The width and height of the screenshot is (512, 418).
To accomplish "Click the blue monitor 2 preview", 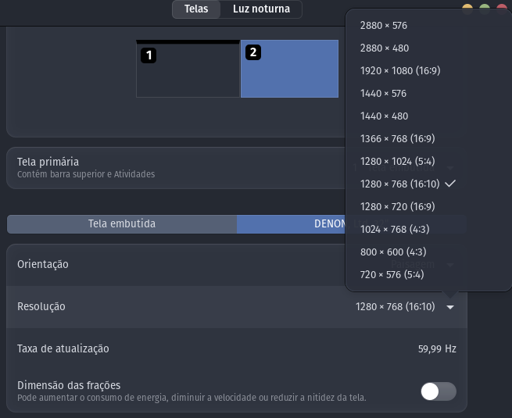I will [290, 69].
